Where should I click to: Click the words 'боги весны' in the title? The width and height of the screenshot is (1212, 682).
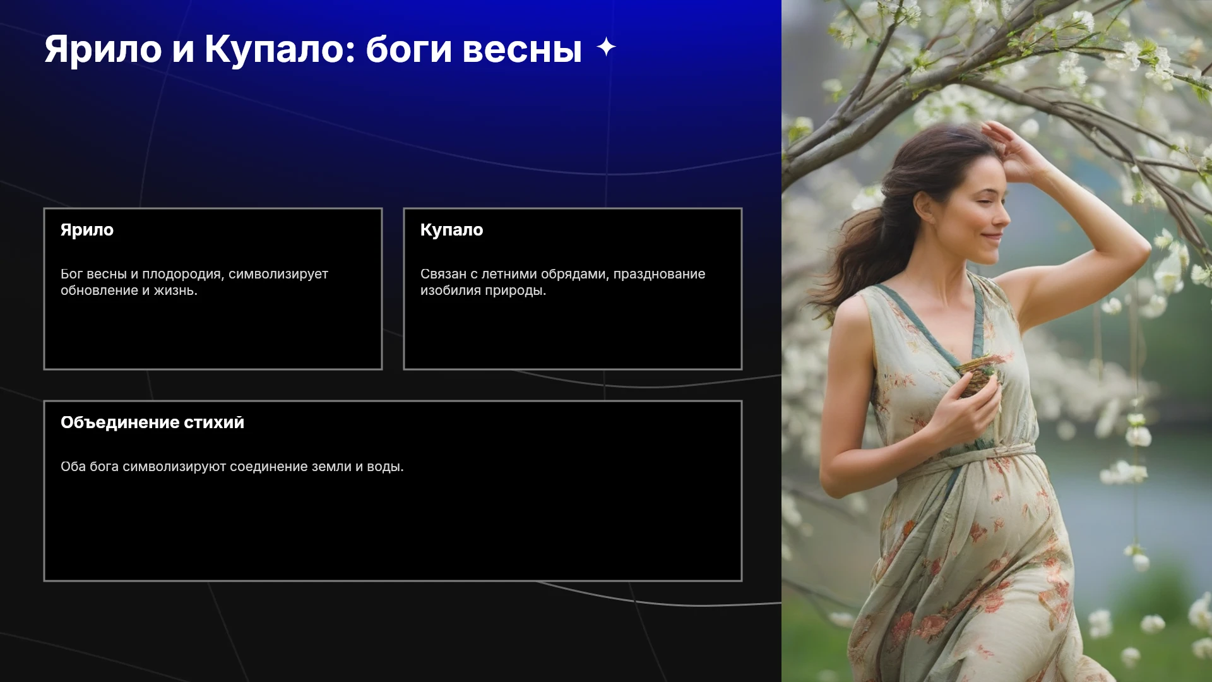pos(474,49)
